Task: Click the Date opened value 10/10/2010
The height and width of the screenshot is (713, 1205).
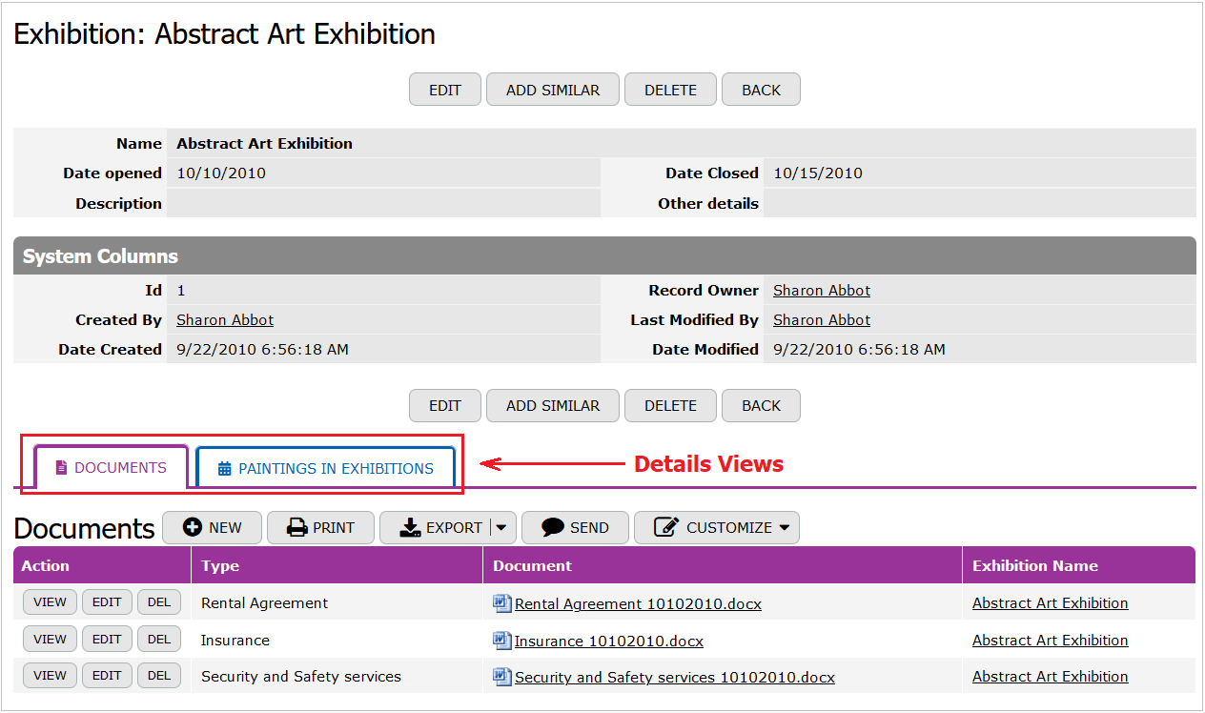Action: coord(221,173)
